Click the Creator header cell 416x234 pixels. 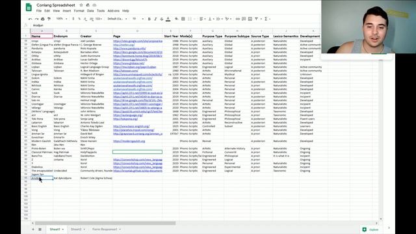click(96, 36)
